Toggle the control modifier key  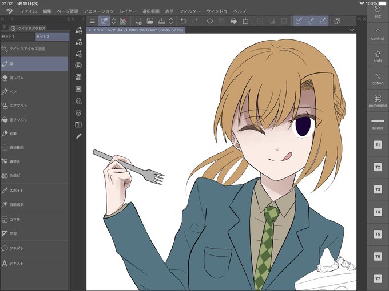coord(378,34)
